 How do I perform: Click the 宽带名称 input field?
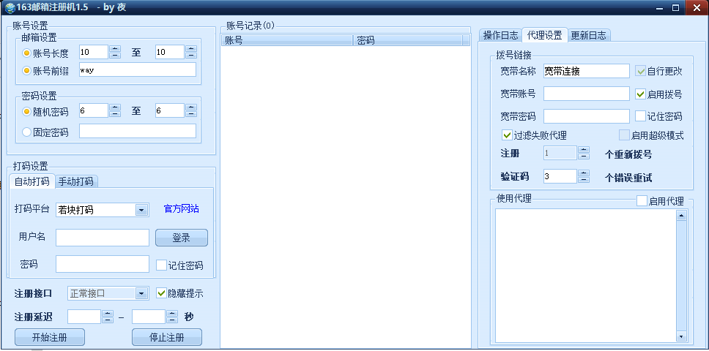[x=587, y=71]
